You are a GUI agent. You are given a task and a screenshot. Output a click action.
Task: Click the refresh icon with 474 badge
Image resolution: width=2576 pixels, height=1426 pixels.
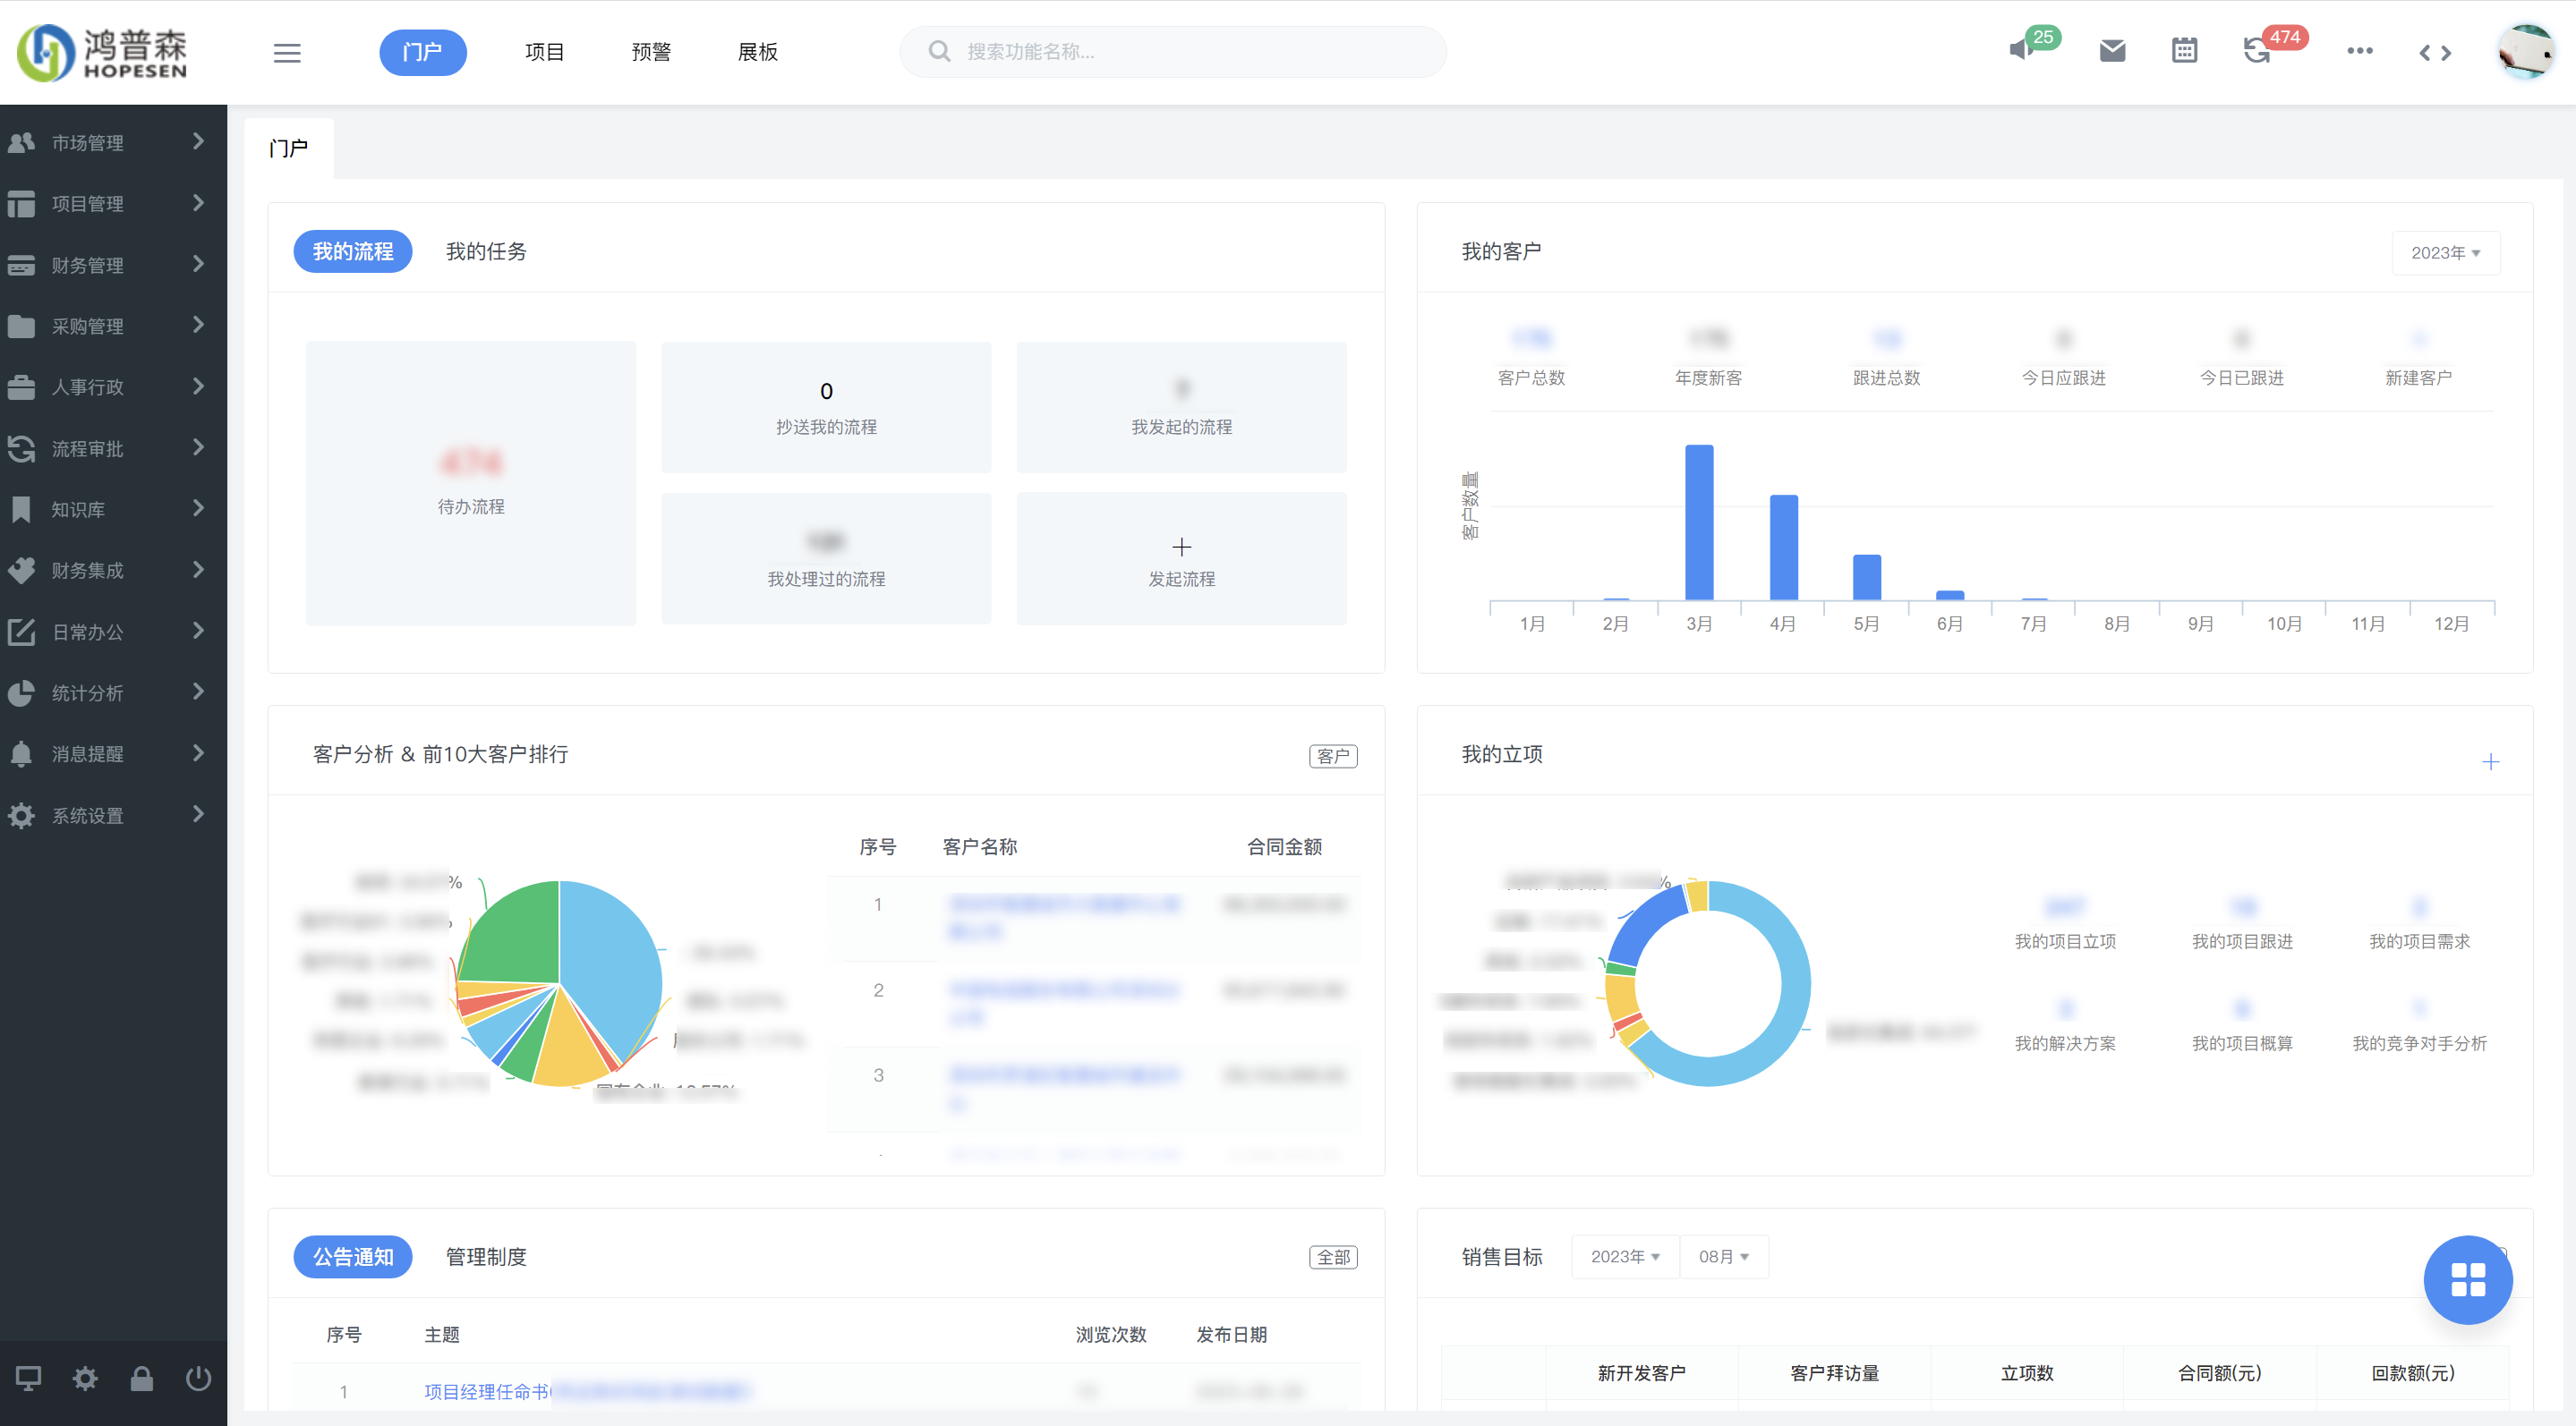(x=2257, y=50)
